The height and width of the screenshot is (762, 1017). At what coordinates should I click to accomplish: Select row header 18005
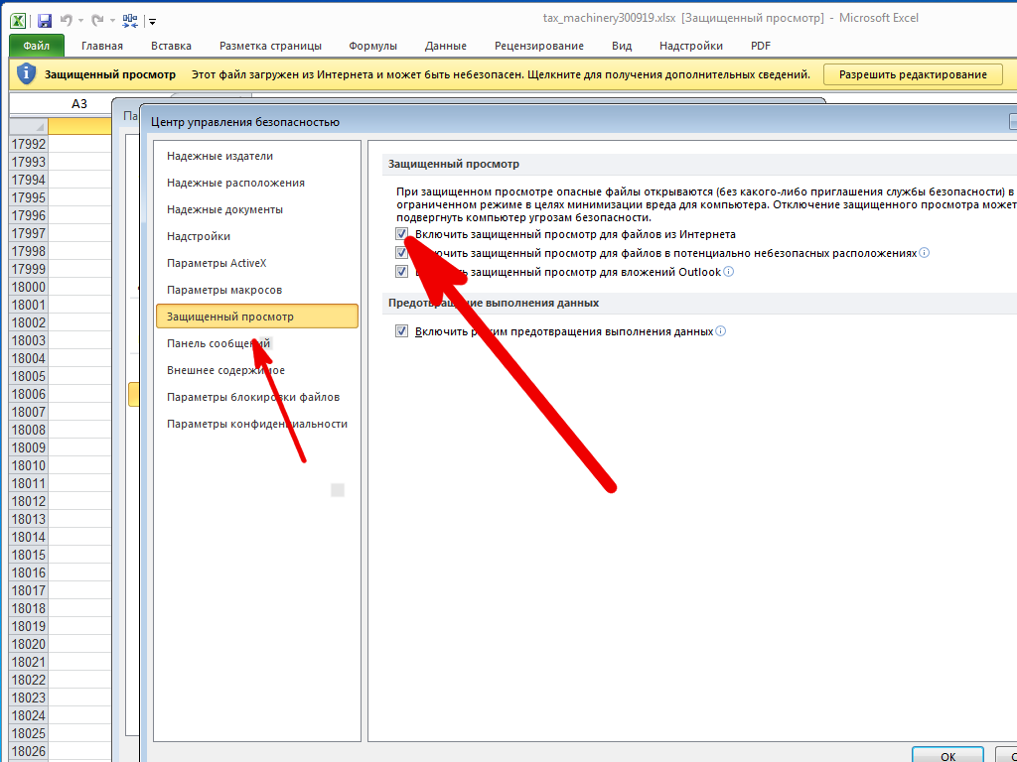pos(29,376)
